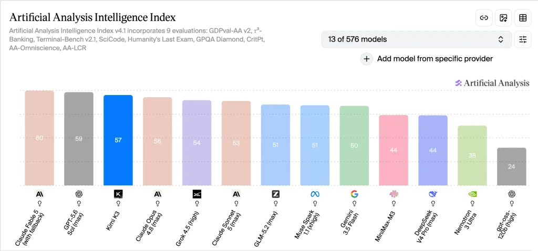Open the table view icon button
538x251 pixels.
(523, 18)
